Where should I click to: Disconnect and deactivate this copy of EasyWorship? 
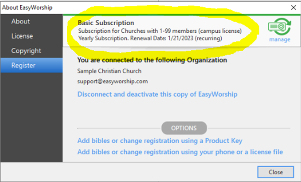[157, 94]
